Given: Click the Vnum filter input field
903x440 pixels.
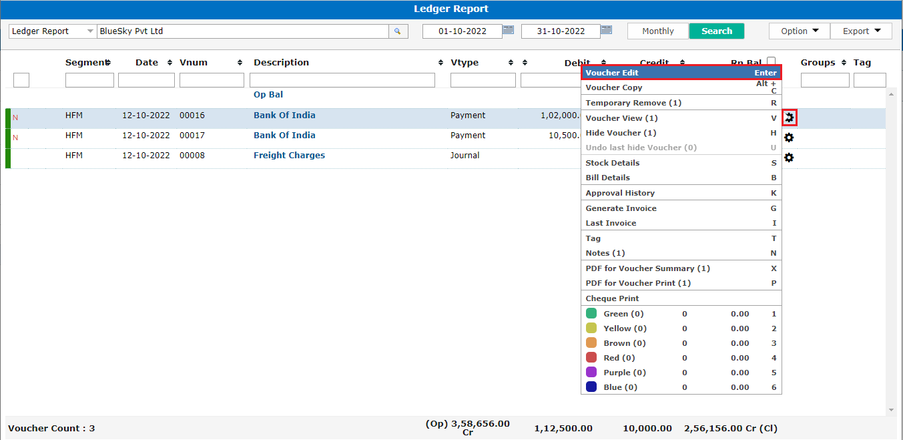Looking at the screenshot, I should pyautogui.click(x=212, y=80).
